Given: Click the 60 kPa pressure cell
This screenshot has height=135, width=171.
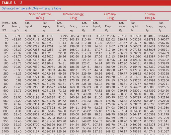Looking at the screenshot, I should tap(7, 36).
